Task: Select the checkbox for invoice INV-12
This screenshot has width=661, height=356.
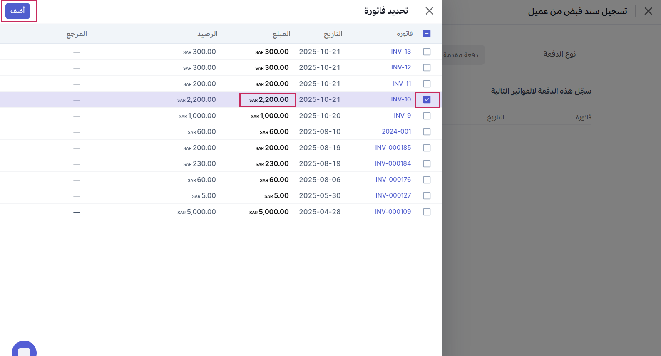Action: (427, 68)
